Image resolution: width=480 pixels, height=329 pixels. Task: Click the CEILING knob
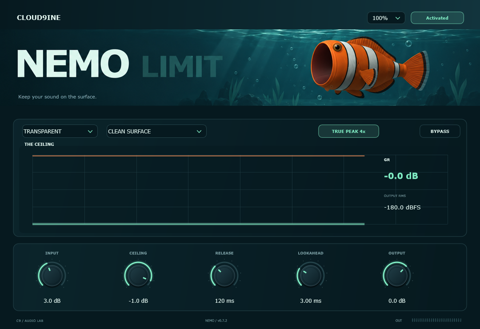(138, 275)
